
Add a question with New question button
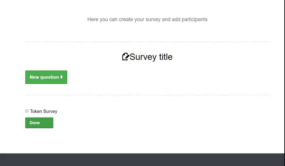coord(46,77)
